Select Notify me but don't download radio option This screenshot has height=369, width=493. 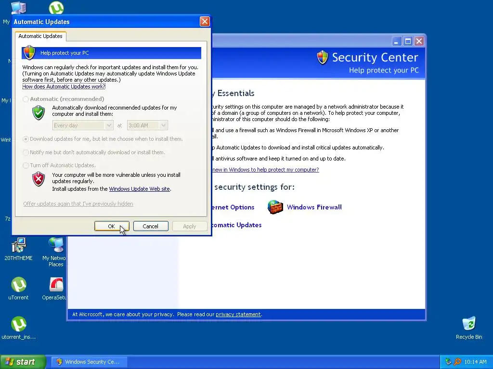click(x=26, y=152)
